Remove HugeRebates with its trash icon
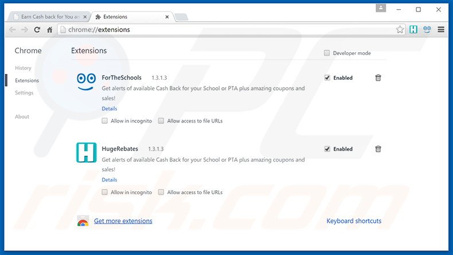The width and height of the screenshot is (453, 255). (x=378, y=149)
